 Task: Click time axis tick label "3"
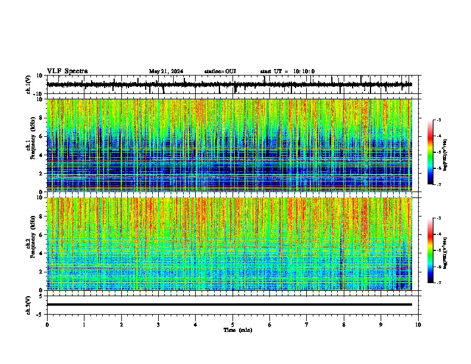pos(158,325)
